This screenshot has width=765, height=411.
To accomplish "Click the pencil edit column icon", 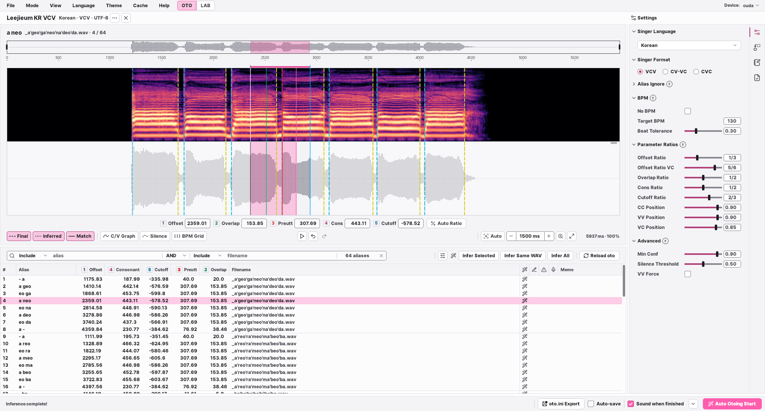I will tap(534, 270).
